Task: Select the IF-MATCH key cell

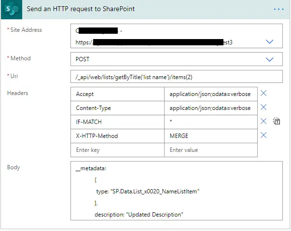Action: tap(117, 122)
